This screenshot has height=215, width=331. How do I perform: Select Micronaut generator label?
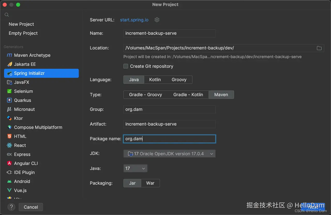point(24,109)
